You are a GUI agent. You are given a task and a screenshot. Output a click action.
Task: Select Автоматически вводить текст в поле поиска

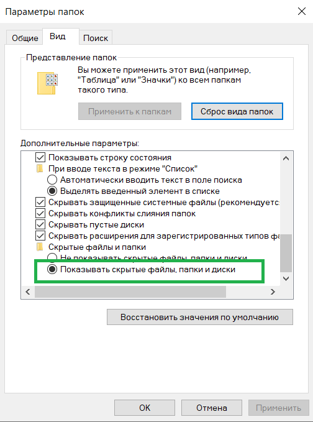[52, 180]
